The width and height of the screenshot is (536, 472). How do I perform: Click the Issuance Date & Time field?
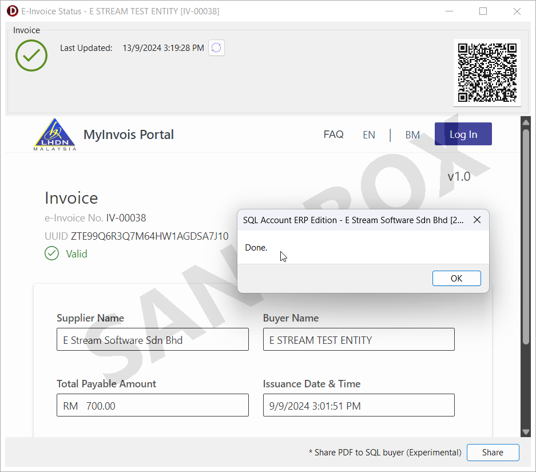coord(359,406)
